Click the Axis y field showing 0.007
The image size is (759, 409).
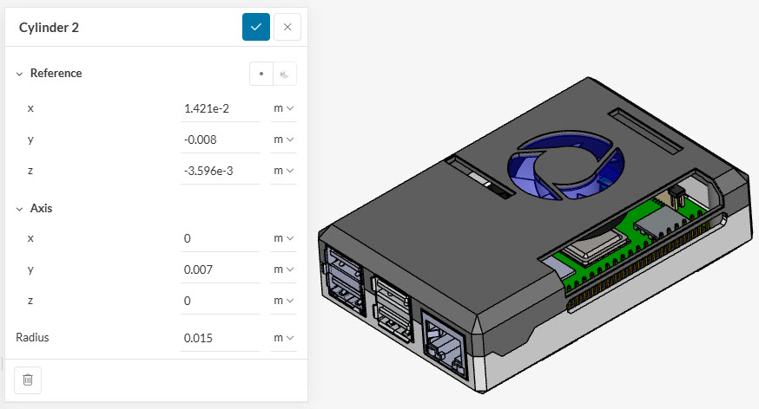tap(220, 269)
